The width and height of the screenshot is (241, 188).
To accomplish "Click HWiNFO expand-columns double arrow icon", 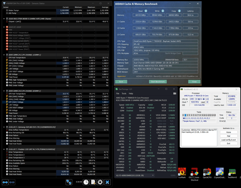I will coord(5,182).
